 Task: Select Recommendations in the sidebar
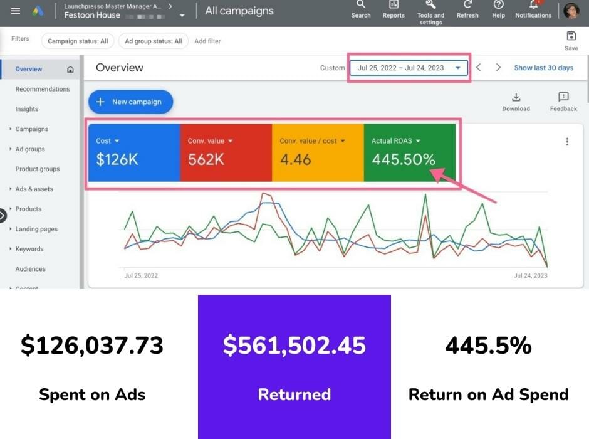click(x=43, y=89)
